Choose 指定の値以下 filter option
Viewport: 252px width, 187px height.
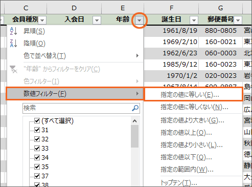193,157
